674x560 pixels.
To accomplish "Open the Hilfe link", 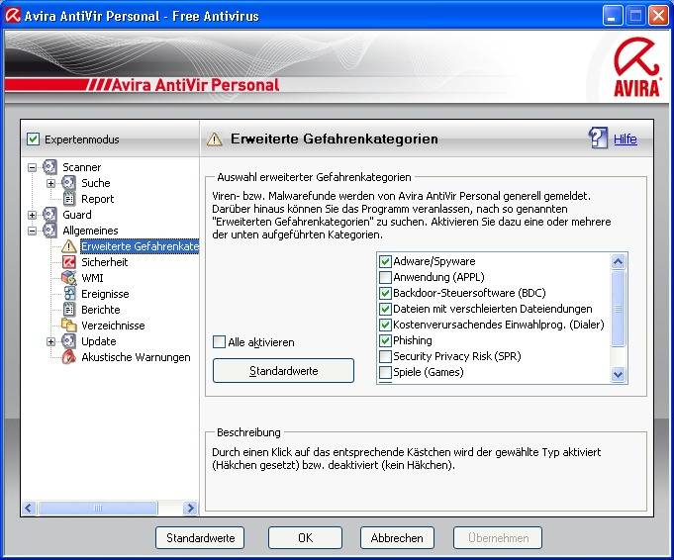I will (625, 139).
